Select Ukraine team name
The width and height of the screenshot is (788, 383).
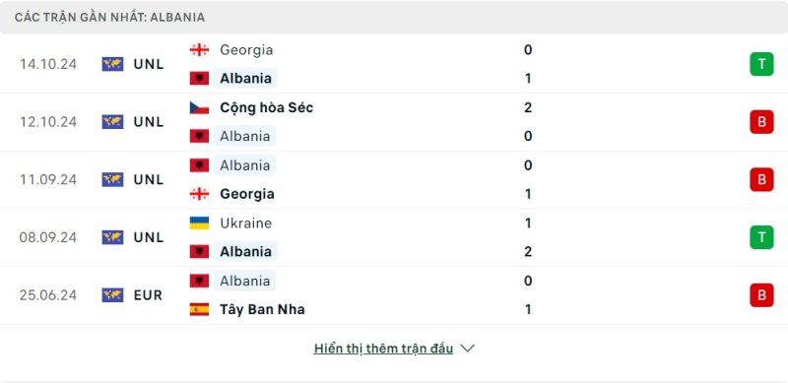click(x=245, y=223)
